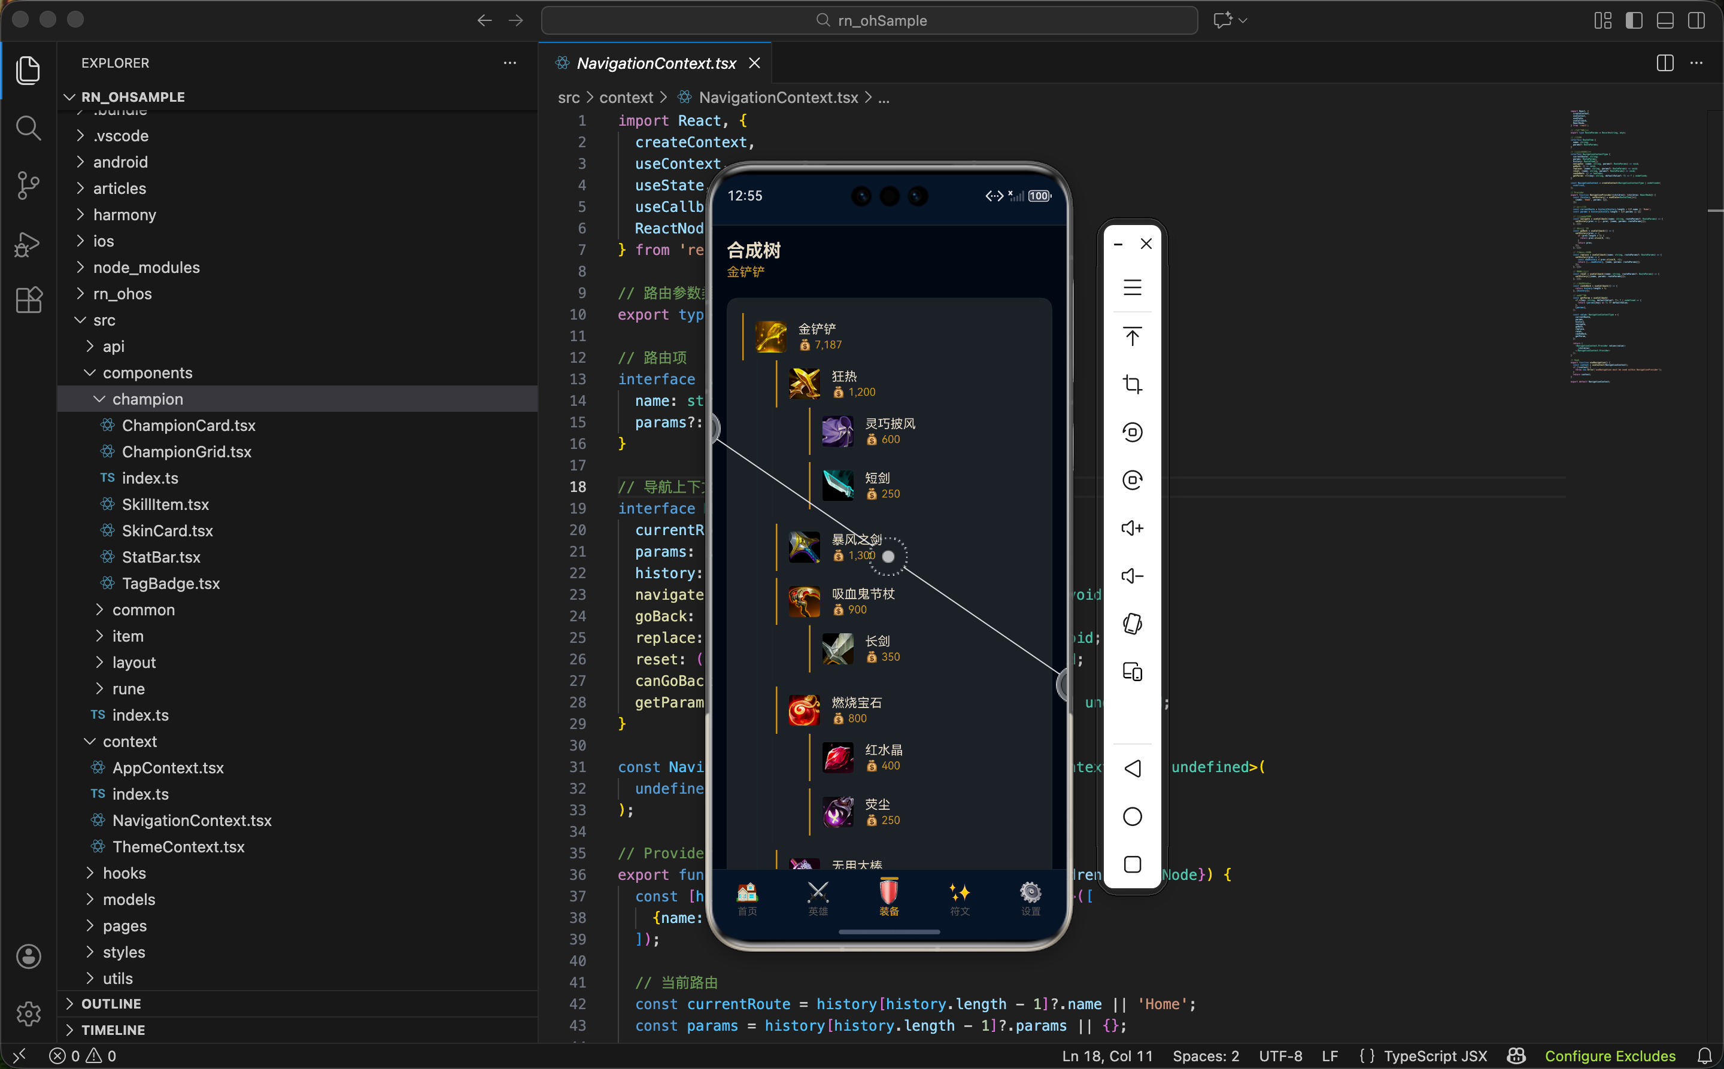Show errors and warnings in status bar
Screen dimensions: 1724x1069
[83, 1056]
